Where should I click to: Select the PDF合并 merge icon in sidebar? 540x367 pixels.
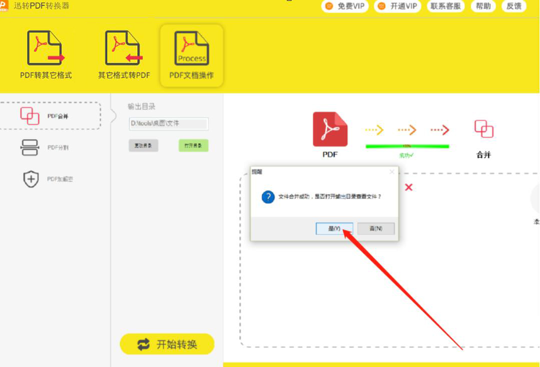[x=30, y=114]
